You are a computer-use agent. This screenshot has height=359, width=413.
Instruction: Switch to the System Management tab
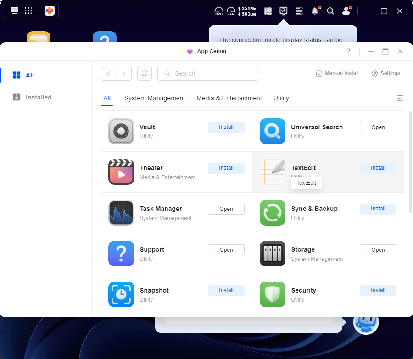click(155, 98)
